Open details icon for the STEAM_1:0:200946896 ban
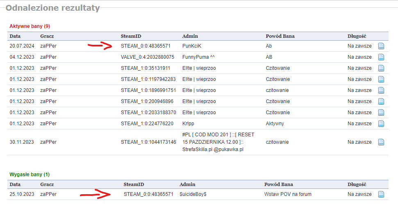This screenshot has width=398, height=216. [381, 101]
